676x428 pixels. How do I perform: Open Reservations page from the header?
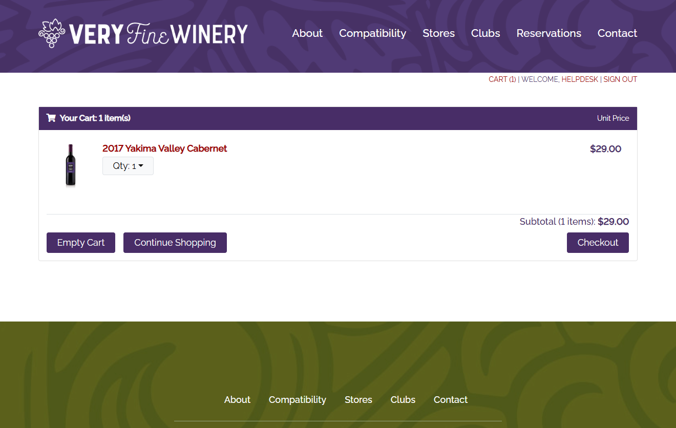coord(548,33)
